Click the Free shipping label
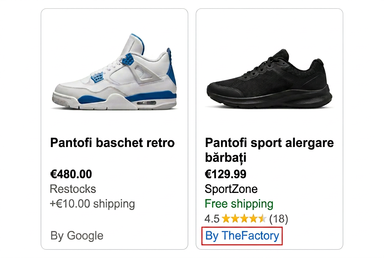 click(x=238, y=204)
